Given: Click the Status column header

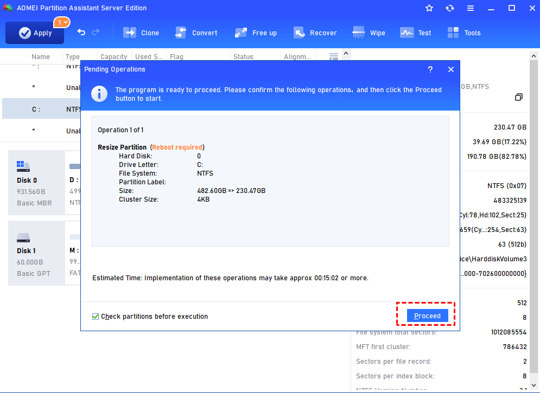Looking at the screenshot, I should (x=243, y=57).
